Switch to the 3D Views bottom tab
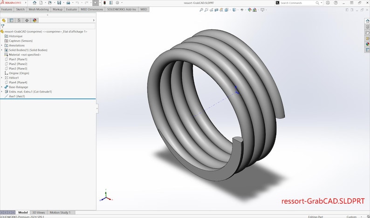This screenshot has height=218, width=370. click(39, 212)
